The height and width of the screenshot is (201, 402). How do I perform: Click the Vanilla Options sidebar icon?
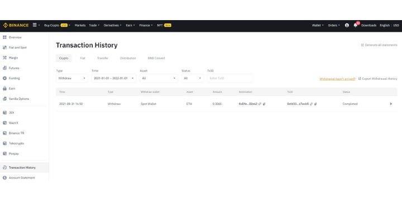[4, 99]
